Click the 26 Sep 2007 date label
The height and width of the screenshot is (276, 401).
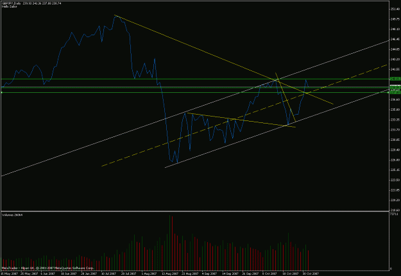(x=250, y=273)
